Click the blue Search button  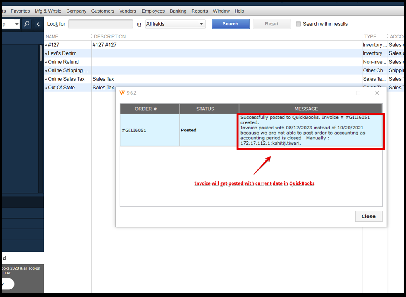click(230, 24)
